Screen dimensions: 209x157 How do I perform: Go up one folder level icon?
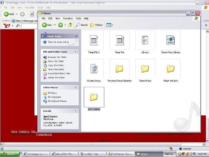[x=70, y=25]
